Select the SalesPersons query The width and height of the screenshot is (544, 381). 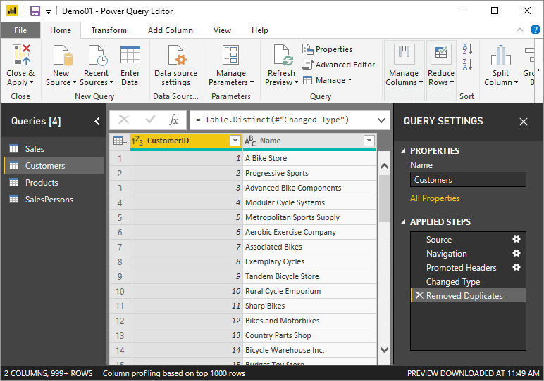54,200
